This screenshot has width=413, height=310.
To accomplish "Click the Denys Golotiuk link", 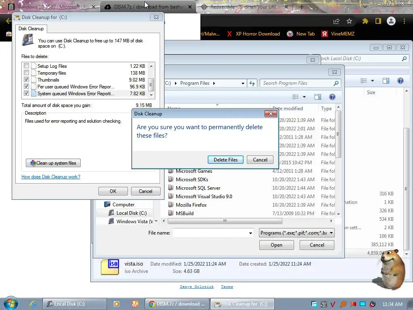I will [x=197, y=287].
